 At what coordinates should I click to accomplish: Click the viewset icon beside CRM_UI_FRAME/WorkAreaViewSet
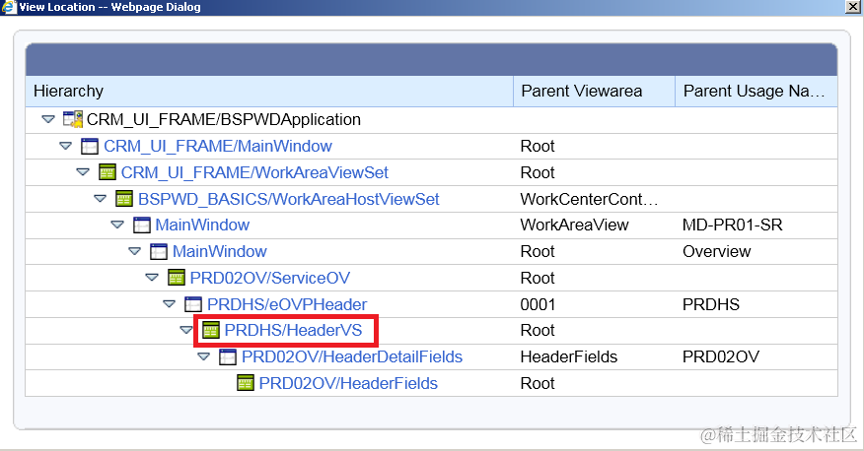click(x=107, y=172)
